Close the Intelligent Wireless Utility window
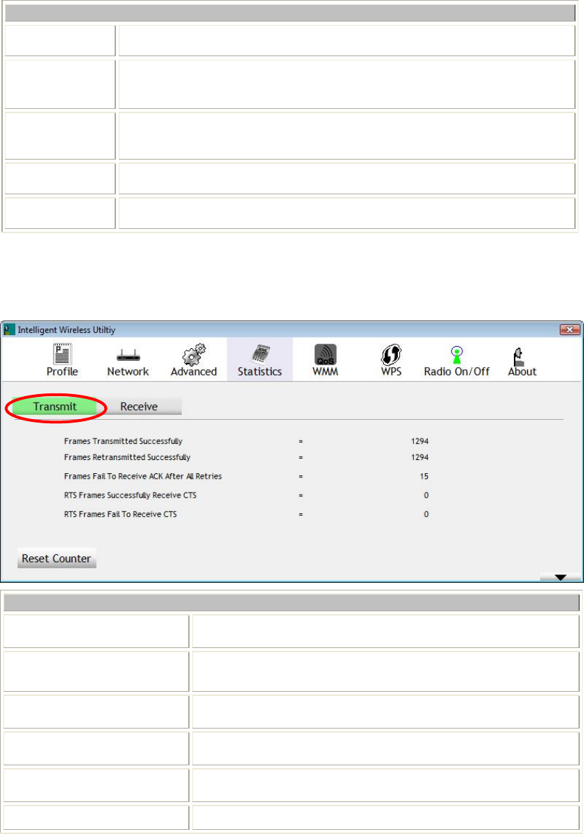This screenshot has height=834, width=584. tap(569, 329)
